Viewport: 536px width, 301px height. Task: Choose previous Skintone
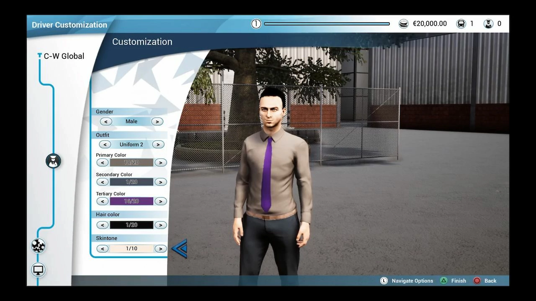click(x=102, y=249)
